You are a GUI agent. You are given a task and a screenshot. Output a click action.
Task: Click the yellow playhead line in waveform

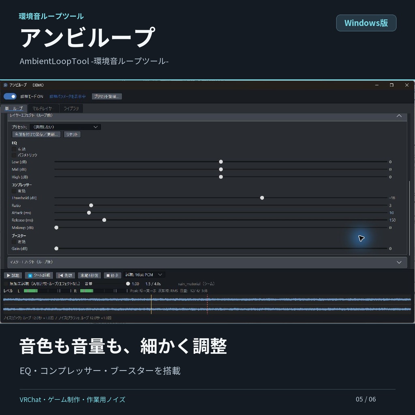[x=151, y=304]
